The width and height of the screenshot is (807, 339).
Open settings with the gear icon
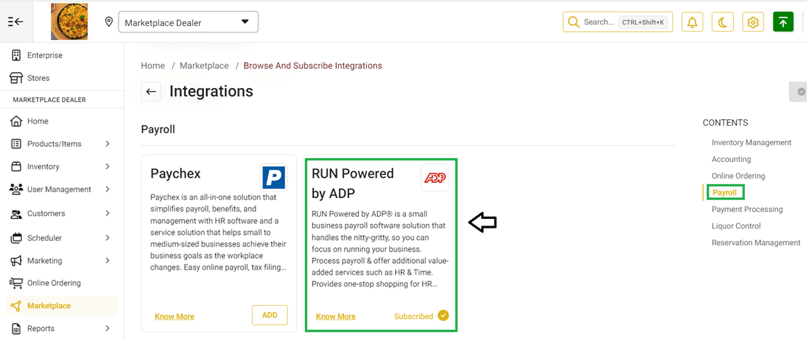[753, 22]
